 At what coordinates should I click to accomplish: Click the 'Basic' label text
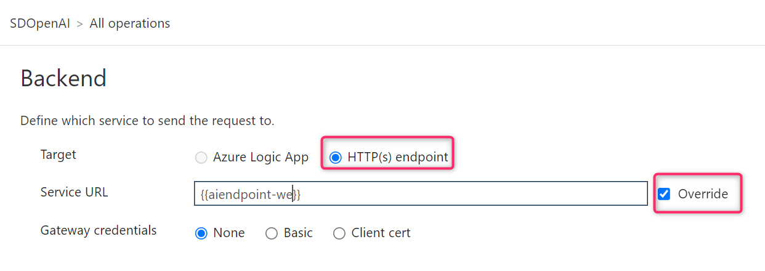298,233
